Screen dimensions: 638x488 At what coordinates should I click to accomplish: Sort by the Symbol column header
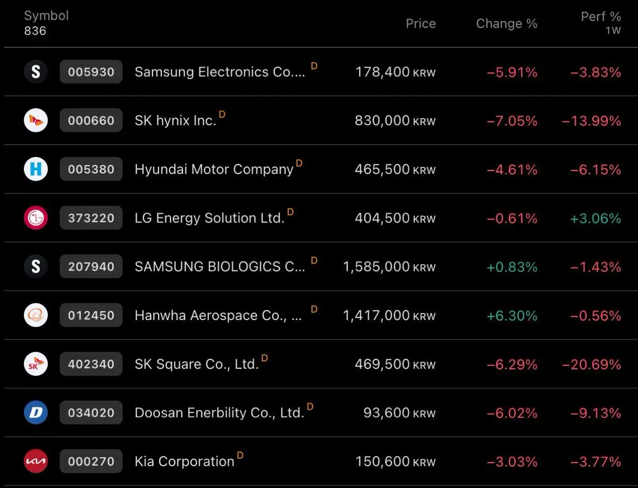pyautogui.click(x=46, y=16)
